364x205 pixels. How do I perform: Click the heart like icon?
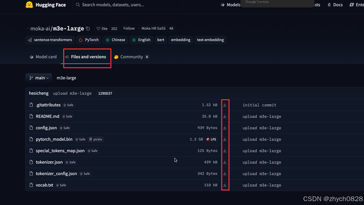(98, 29)
